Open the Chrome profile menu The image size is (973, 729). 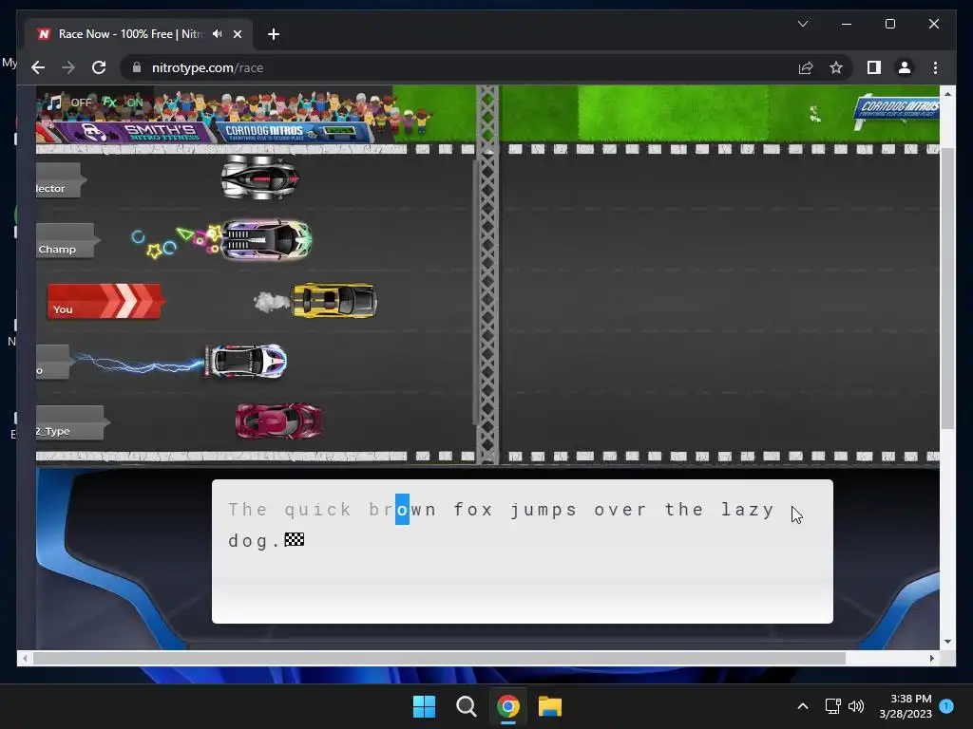pos(905,67)
